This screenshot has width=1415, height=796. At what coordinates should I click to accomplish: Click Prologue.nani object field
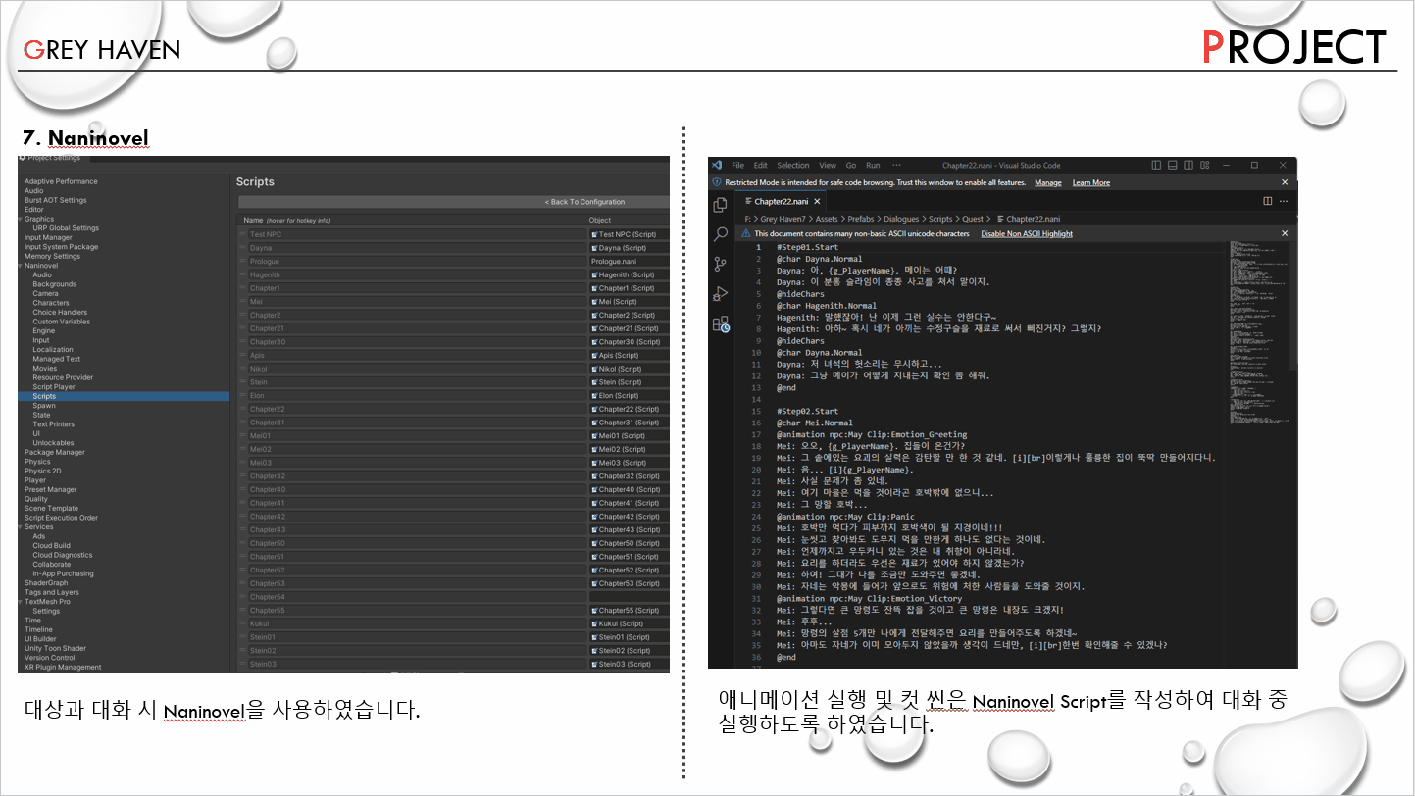point(629,262)
